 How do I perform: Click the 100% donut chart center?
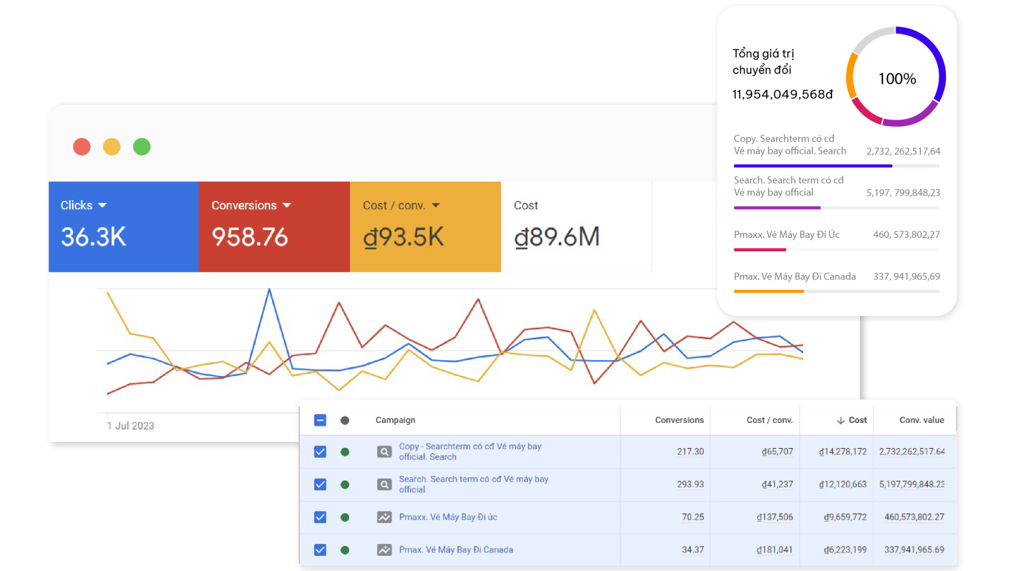(897, 79)
